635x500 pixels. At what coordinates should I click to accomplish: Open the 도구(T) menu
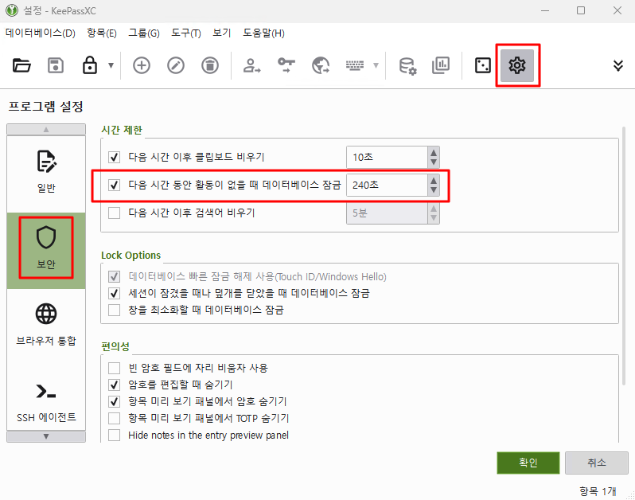pos(184,33)
